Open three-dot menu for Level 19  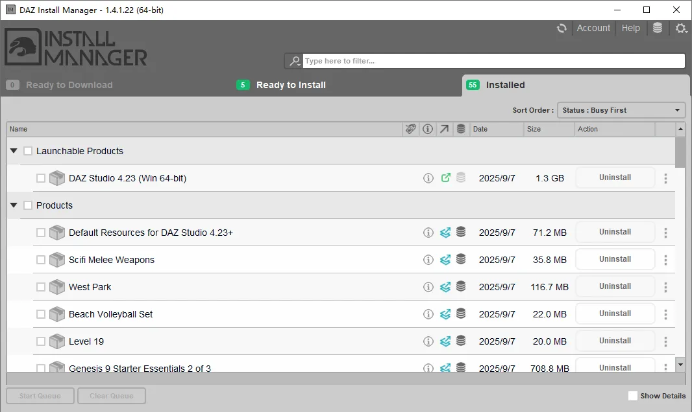[x=665, y=341]
